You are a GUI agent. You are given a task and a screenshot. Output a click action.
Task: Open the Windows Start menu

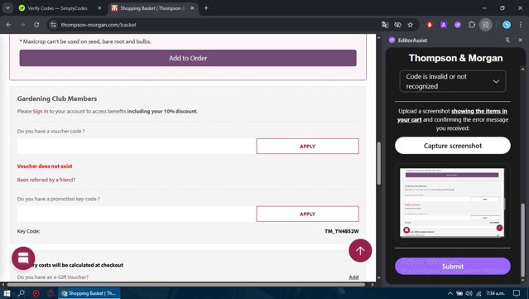tap(7, 293)
